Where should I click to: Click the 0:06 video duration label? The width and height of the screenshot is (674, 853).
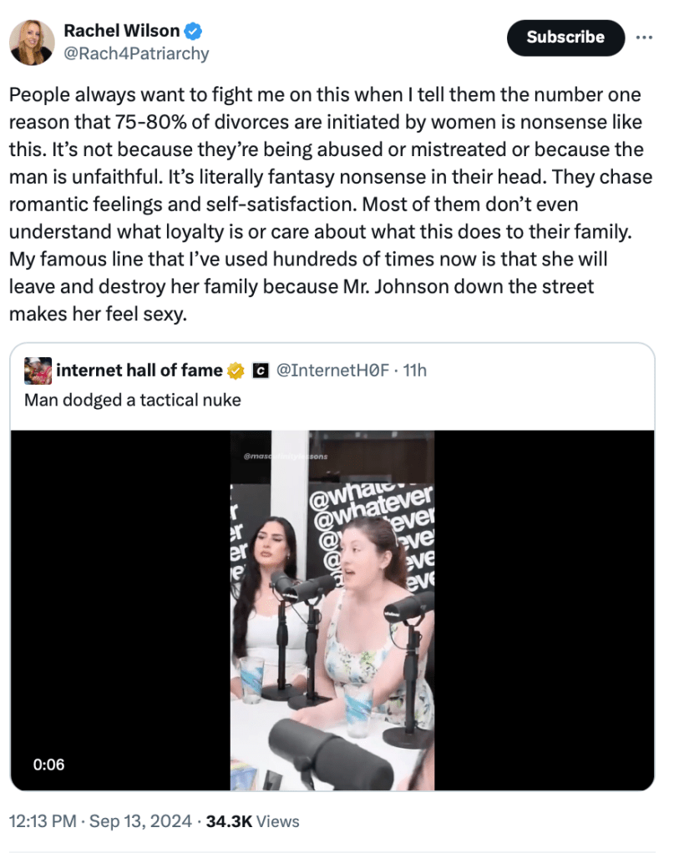48,764
